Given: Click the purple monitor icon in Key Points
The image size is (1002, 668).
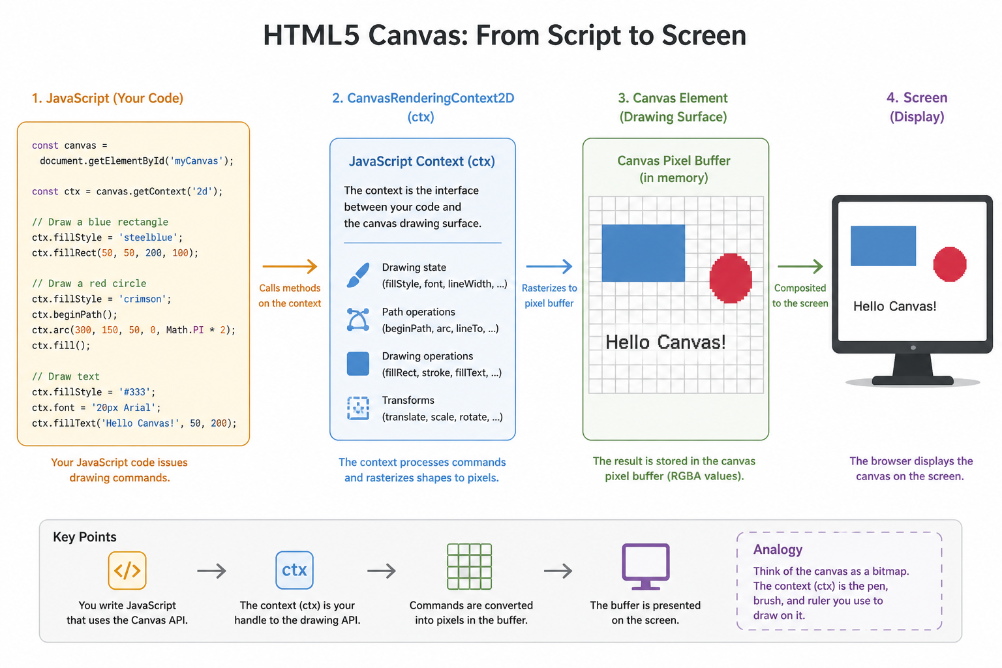Looking at the screenshot, I should pyautogui.click(x=646, y=567).
